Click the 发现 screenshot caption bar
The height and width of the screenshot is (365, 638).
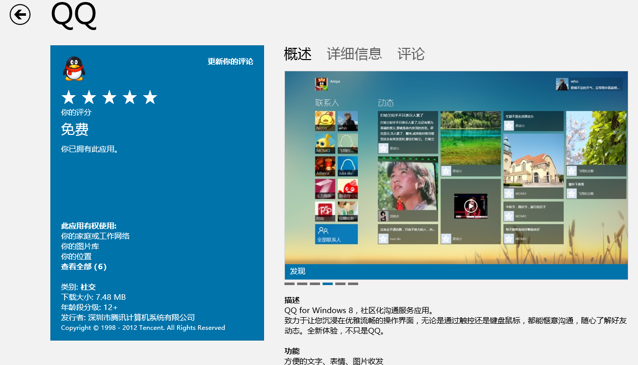click(456, 271)
